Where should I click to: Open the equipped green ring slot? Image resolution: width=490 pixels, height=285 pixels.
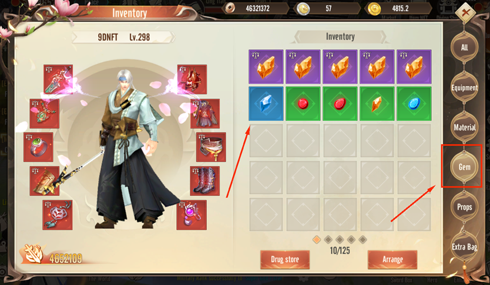pos(38,147)
